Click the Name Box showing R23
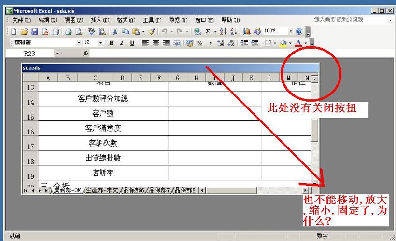The width and height of the screenshot is (396, 241). 29,54
